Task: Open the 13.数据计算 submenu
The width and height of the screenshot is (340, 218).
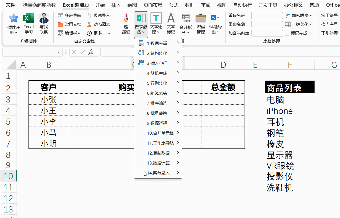Action: [158, 163]
